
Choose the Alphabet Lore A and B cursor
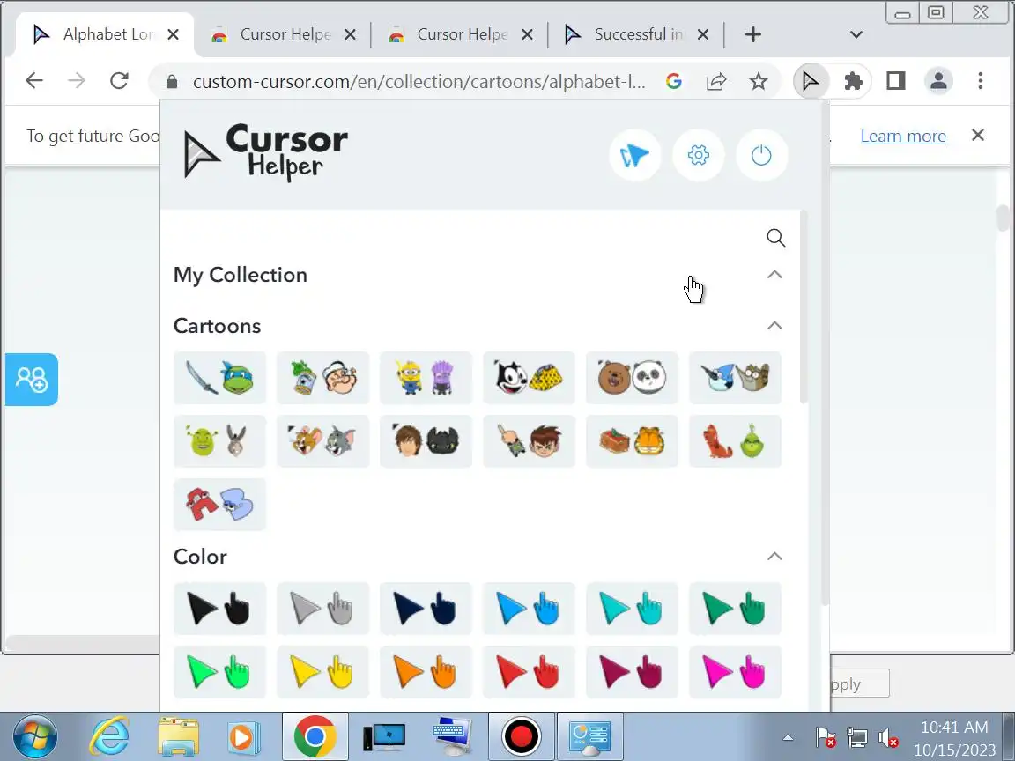point(219,505)
